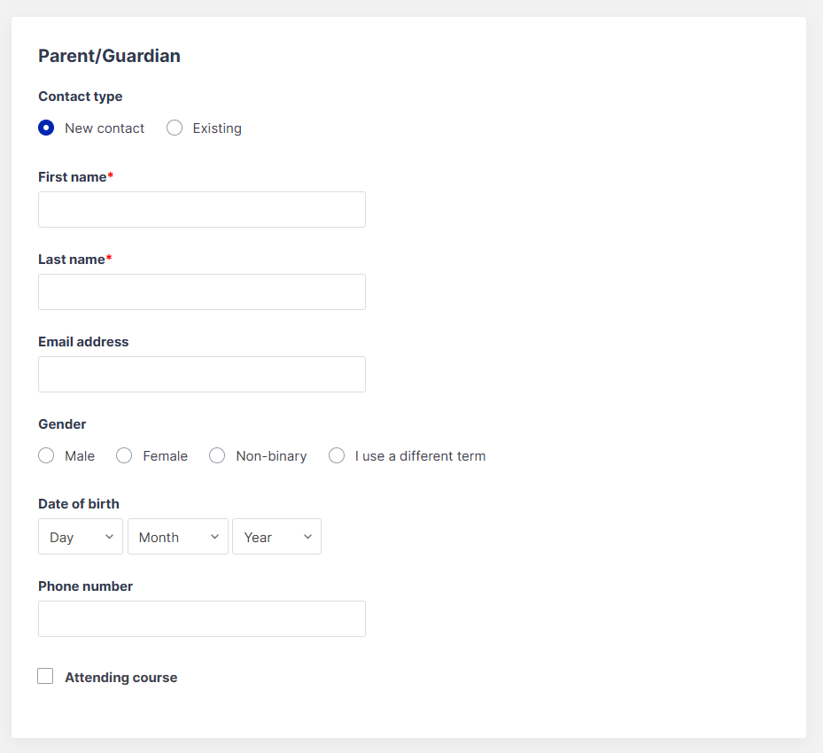Choose the Existing contact type option

pyautogui.click(x=175, y=128)
